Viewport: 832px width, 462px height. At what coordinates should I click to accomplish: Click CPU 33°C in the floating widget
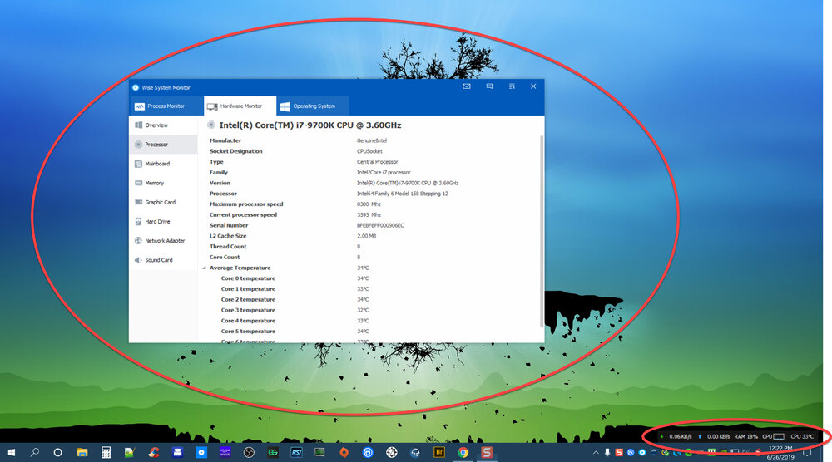point(802,436)
